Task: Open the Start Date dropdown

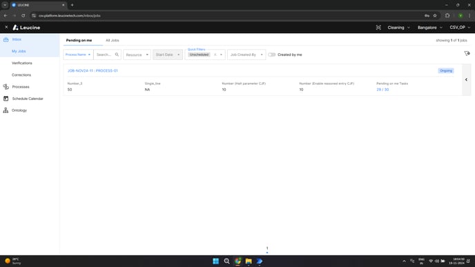Action: (x=168, y=55)
